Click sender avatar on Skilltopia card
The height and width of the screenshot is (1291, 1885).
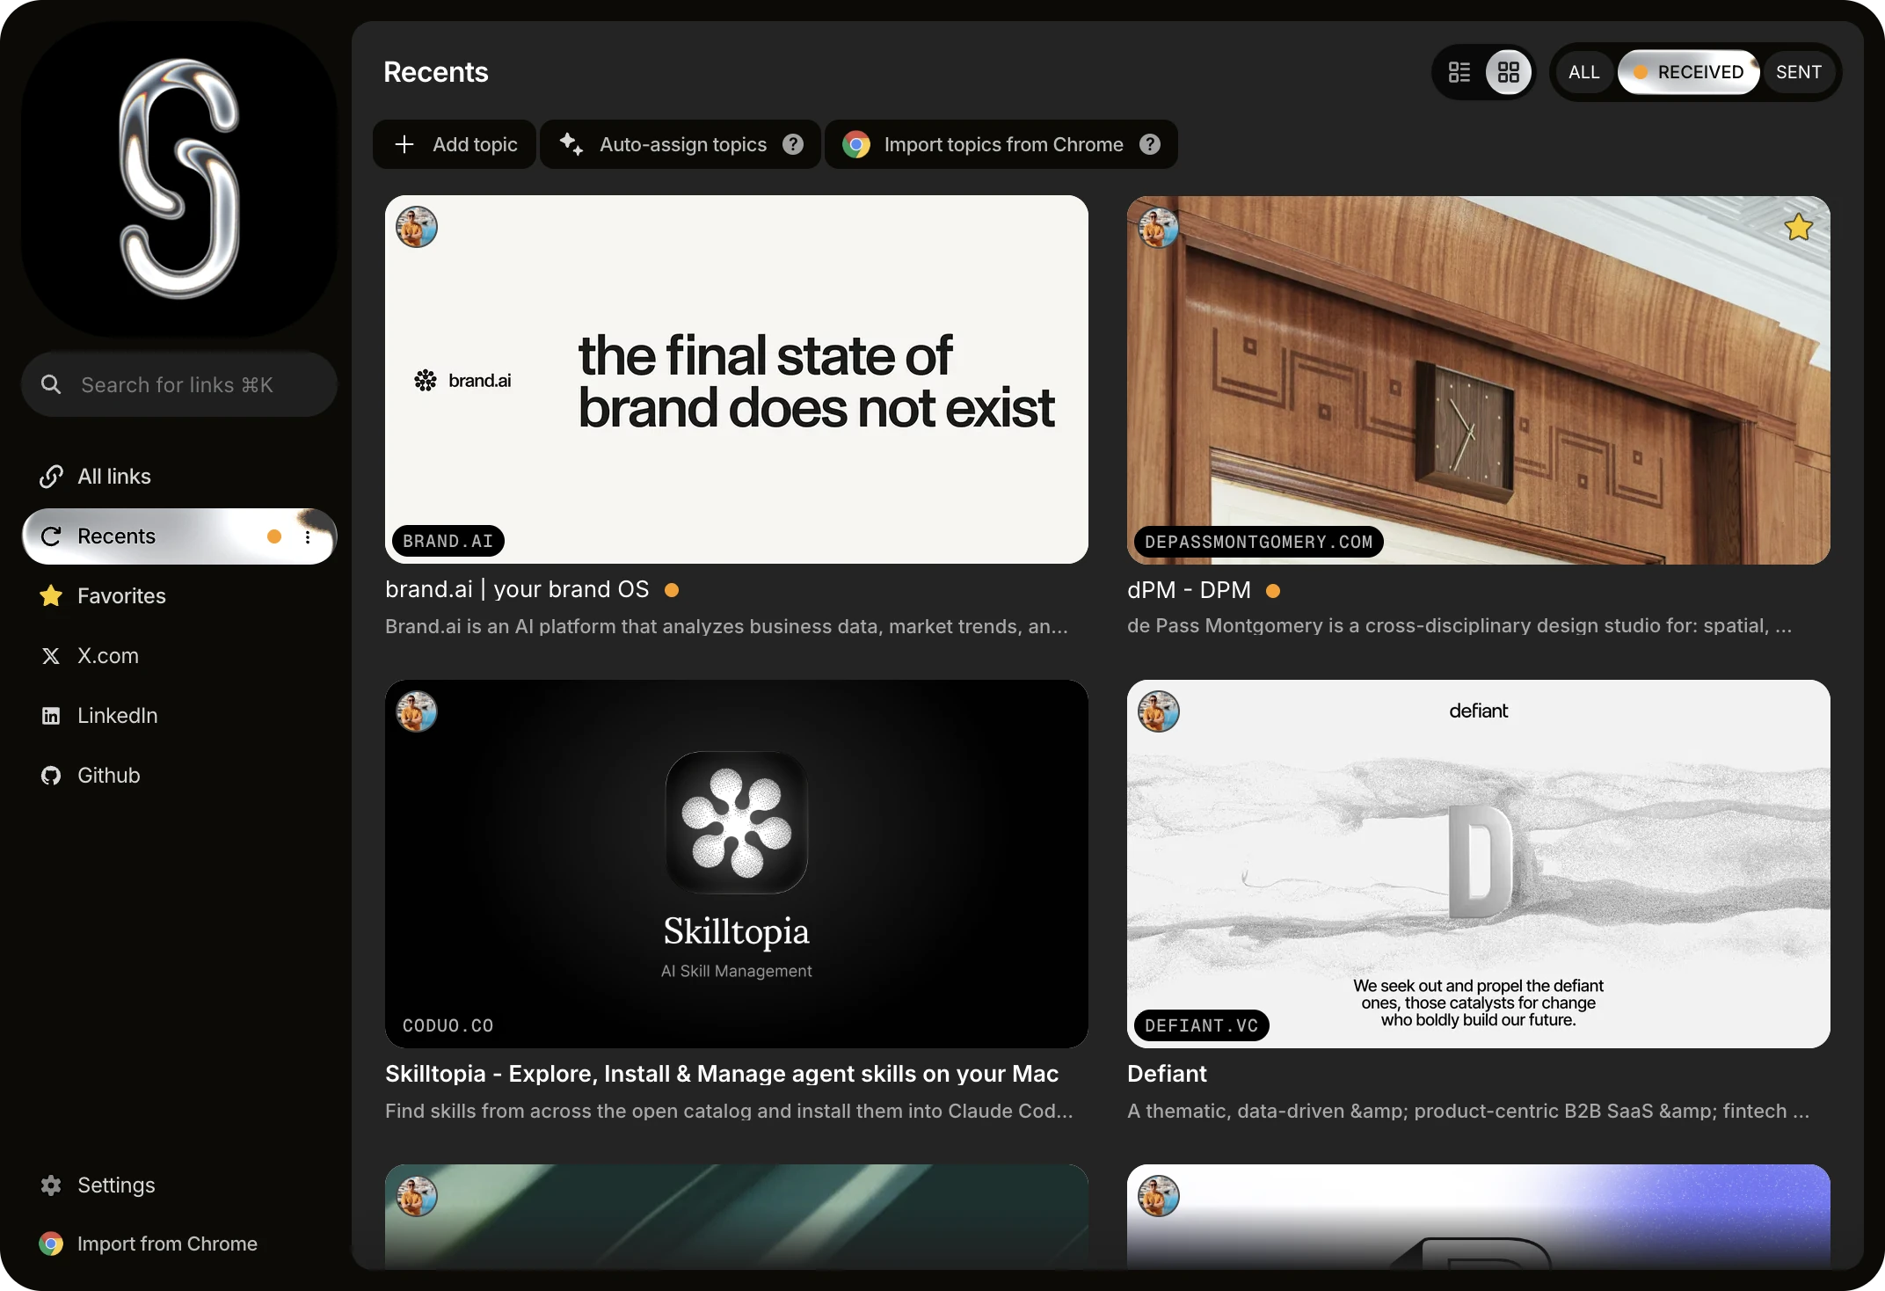pos(417,711)
